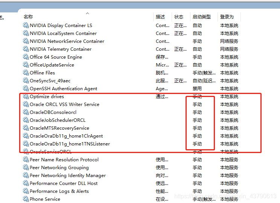Click the 手动 startup type of OracleJobSchedulerORCL
This screenshot has width=280, height=203.
coord(197,120)
